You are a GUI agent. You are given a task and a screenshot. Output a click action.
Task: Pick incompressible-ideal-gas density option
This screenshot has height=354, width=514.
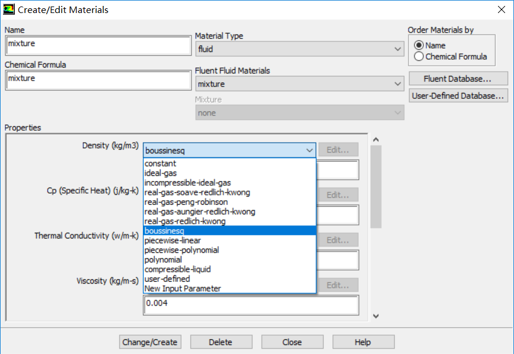click(x=187, y=183)
